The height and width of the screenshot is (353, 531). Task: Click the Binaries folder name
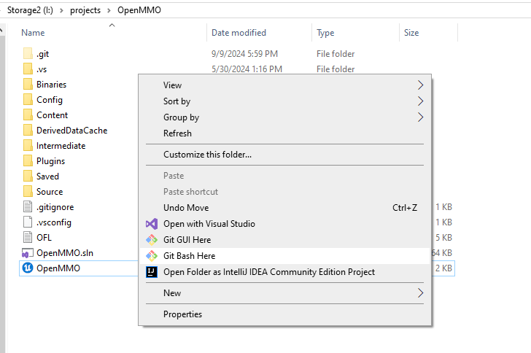pyautogui.click(x=52, y=85)
